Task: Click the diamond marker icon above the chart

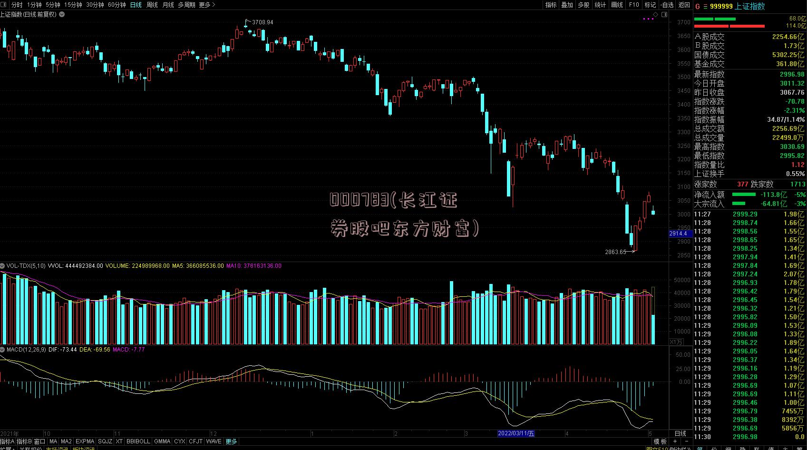Action: tap(655, 15)
